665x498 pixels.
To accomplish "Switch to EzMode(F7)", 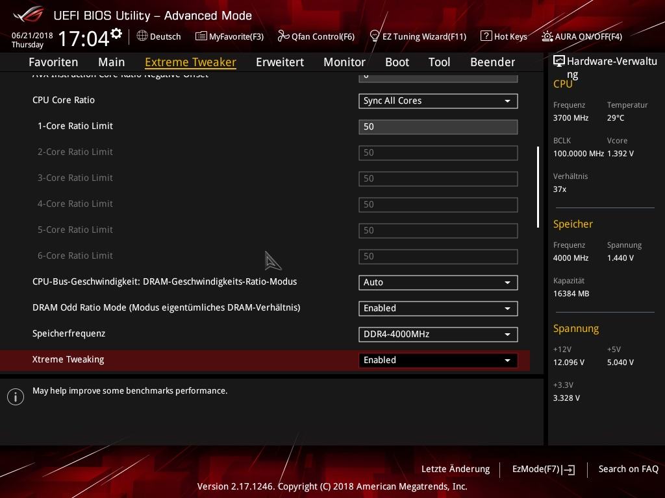I will pos(544,469).
